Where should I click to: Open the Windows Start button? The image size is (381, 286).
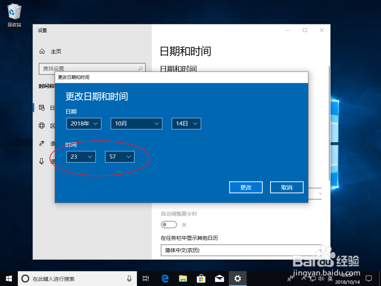point(9,279)
